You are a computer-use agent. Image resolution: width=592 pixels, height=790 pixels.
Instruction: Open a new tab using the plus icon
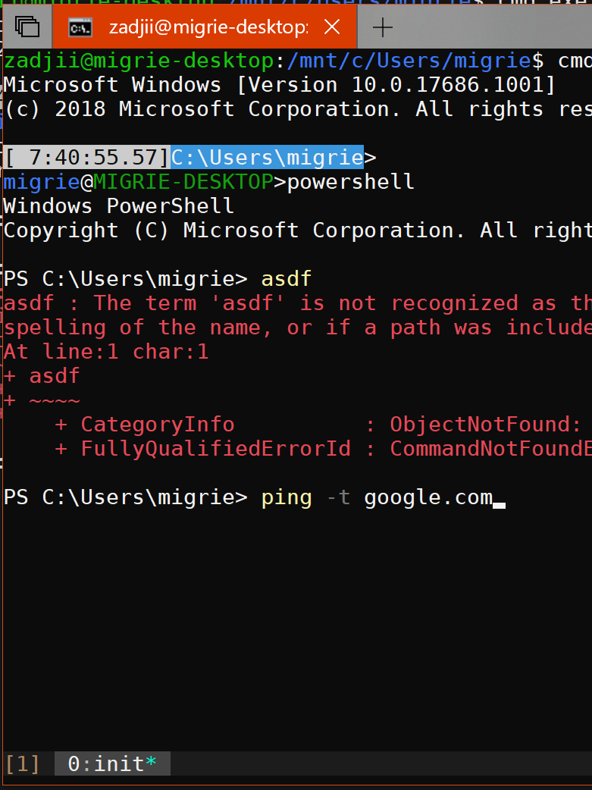click(382, 27)
